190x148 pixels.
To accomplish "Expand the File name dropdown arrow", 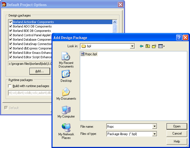I will click(154, 126).
